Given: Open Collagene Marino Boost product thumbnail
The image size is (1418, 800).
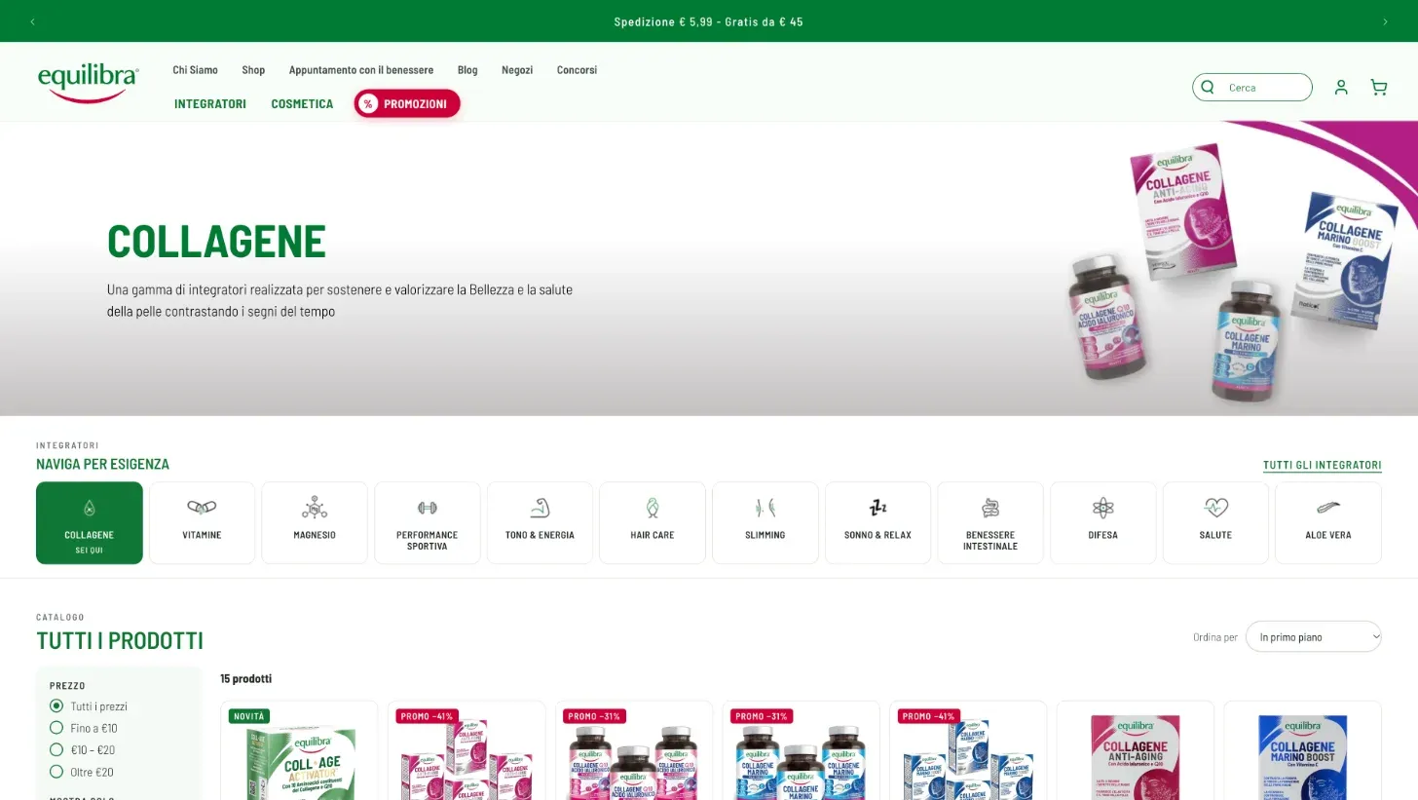Looking at the screenshot, I should click(x=1303, y=750).
